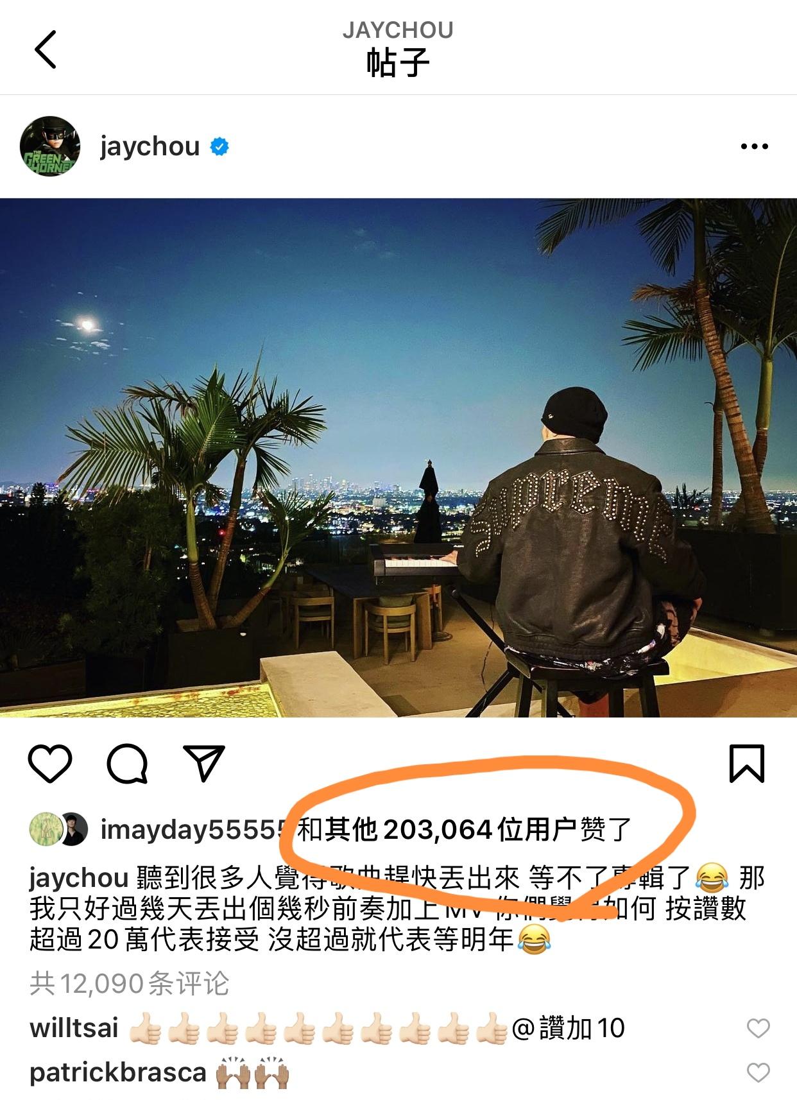
Task: View list of 203,064 other likes
Action: 465,830
